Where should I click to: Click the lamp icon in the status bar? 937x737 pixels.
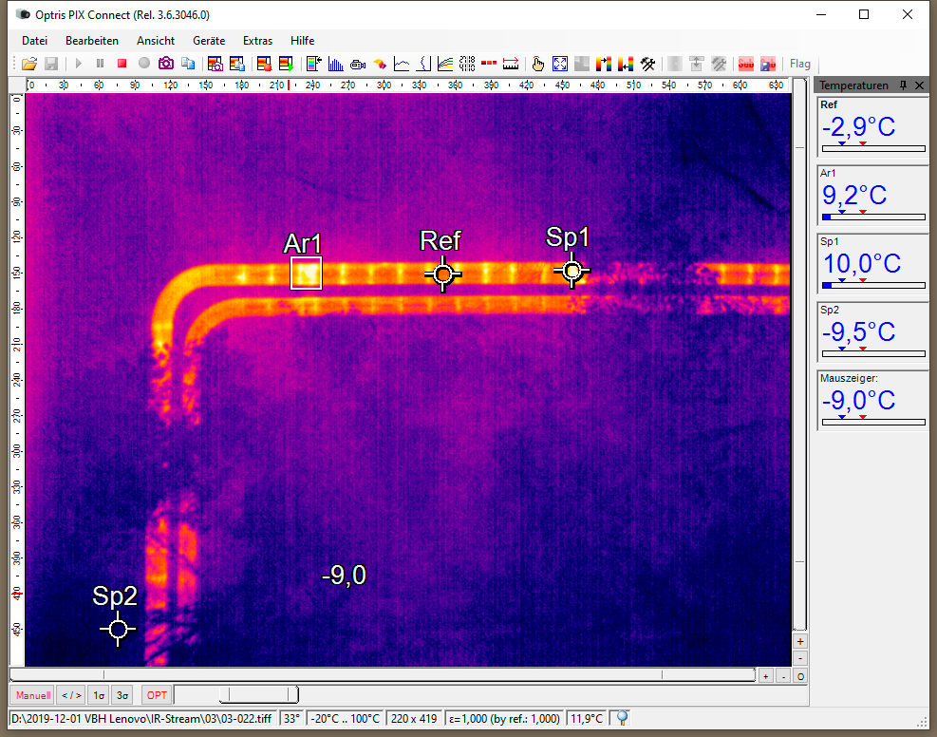[621, 719]
